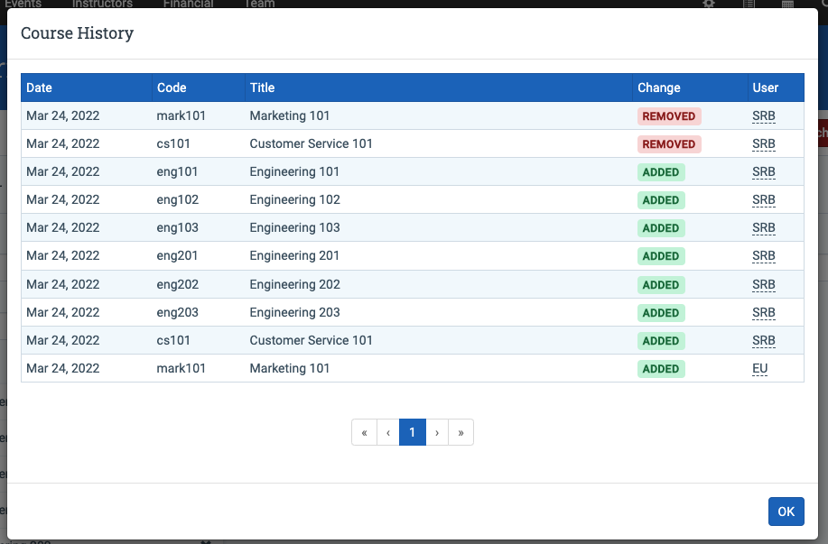Click SRB user in eng202 row
This screenshot has height=544, width=828.
[x=764, y=284]
